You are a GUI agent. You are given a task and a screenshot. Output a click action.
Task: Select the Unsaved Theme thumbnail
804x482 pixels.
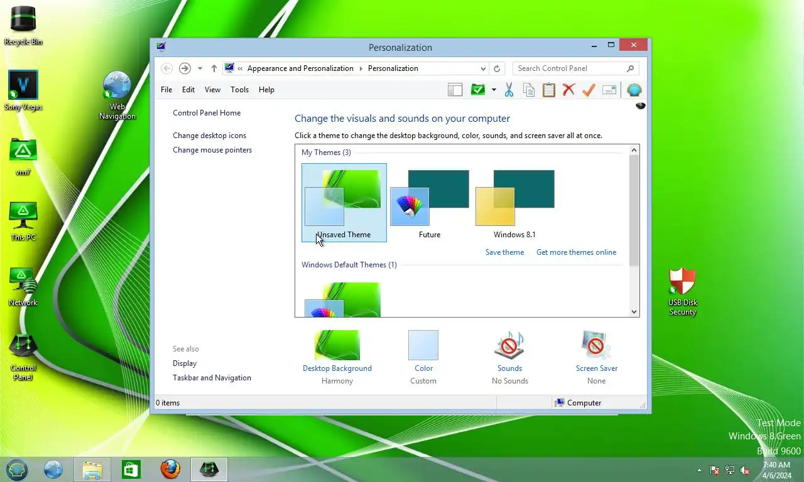click(x=344, y=203)
